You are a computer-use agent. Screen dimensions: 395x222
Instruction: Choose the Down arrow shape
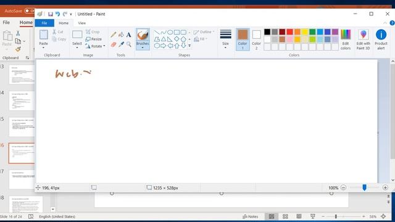point(183,46)
